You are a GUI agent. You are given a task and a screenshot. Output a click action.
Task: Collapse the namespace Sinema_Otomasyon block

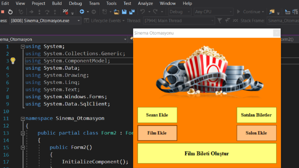click(x=23, y=119)
